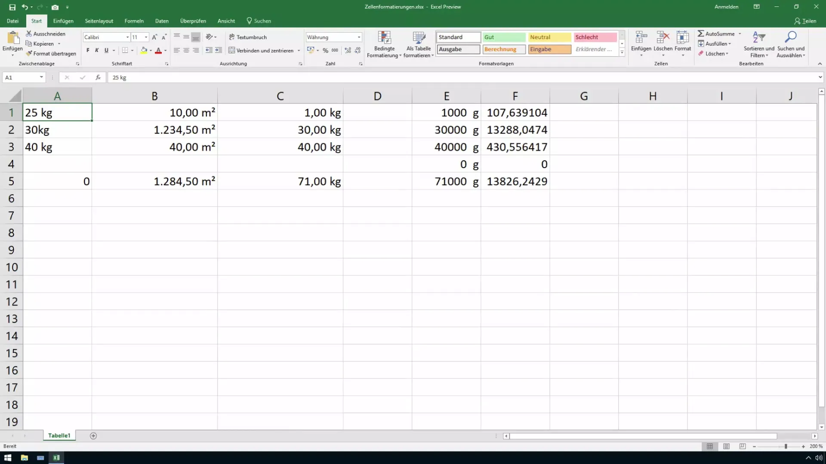Click the Einfügen paste clipboard icon
This screenshot has height=464, width=826.
12,38
